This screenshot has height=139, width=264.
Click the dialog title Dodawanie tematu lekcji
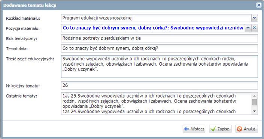click(30, 5)
